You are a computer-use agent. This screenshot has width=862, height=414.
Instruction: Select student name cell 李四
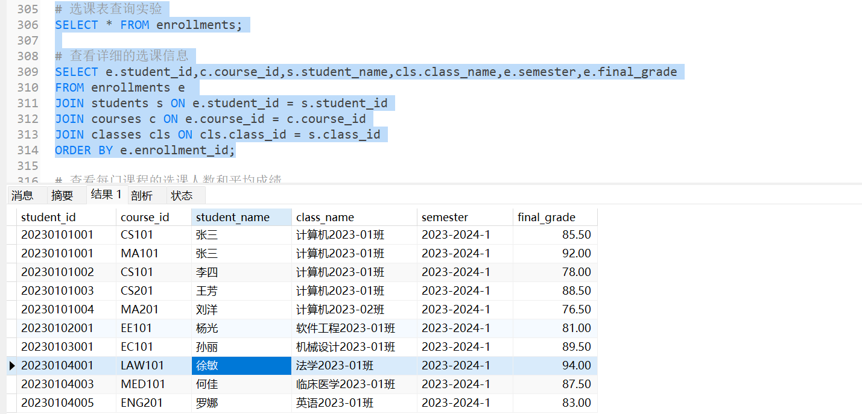[241, 272]
